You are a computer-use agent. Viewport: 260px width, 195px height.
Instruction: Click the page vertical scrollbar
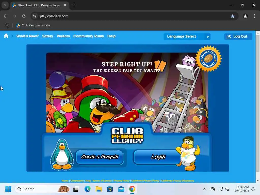coord(258,103)
